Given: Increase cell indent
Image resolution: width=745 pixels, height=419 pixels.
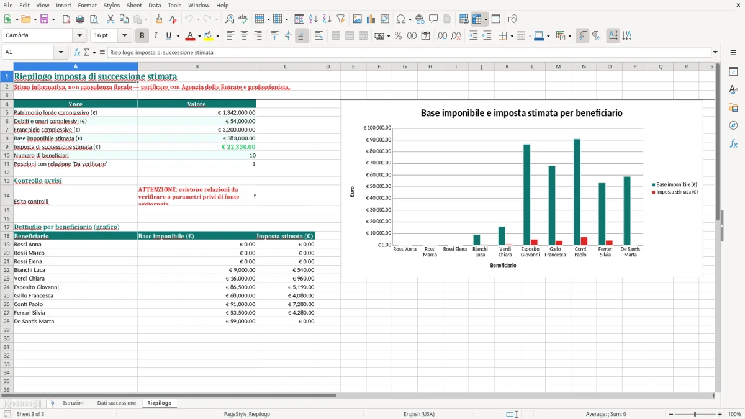Looking at the screenshot, I should pos(473,36).
